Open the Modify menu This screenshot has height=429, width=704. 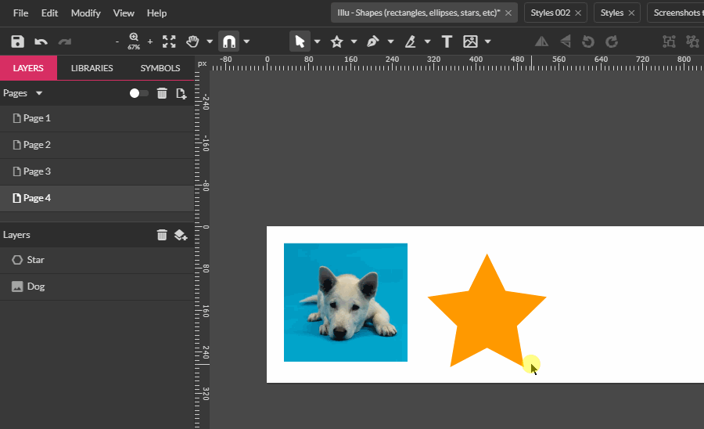coord(85,13)
